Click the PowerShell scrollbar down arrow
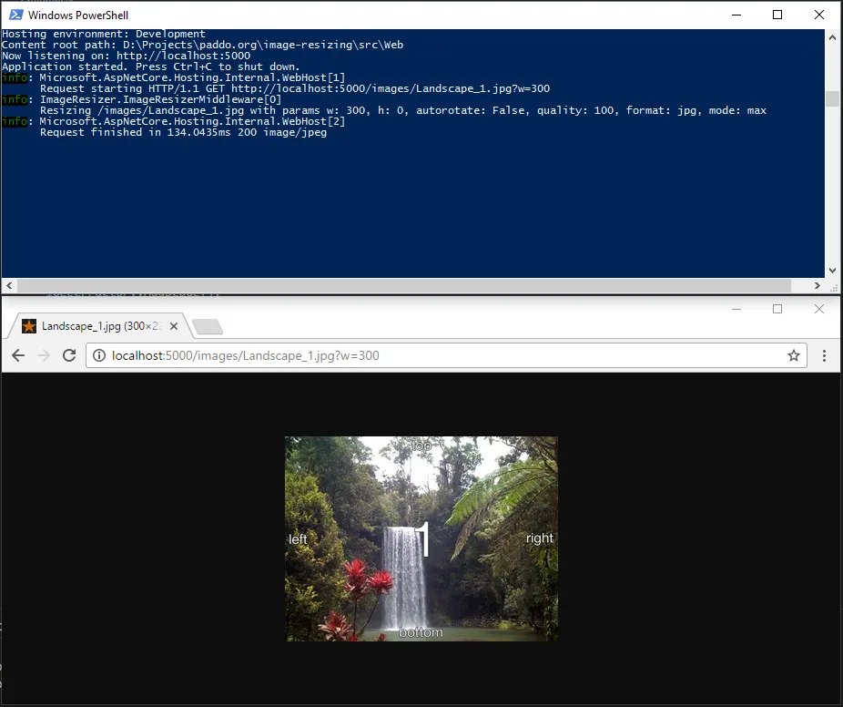 tap(833, 270)
